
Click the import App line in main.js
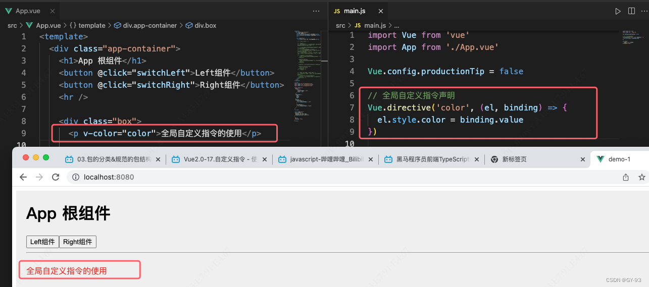(433, 47)
